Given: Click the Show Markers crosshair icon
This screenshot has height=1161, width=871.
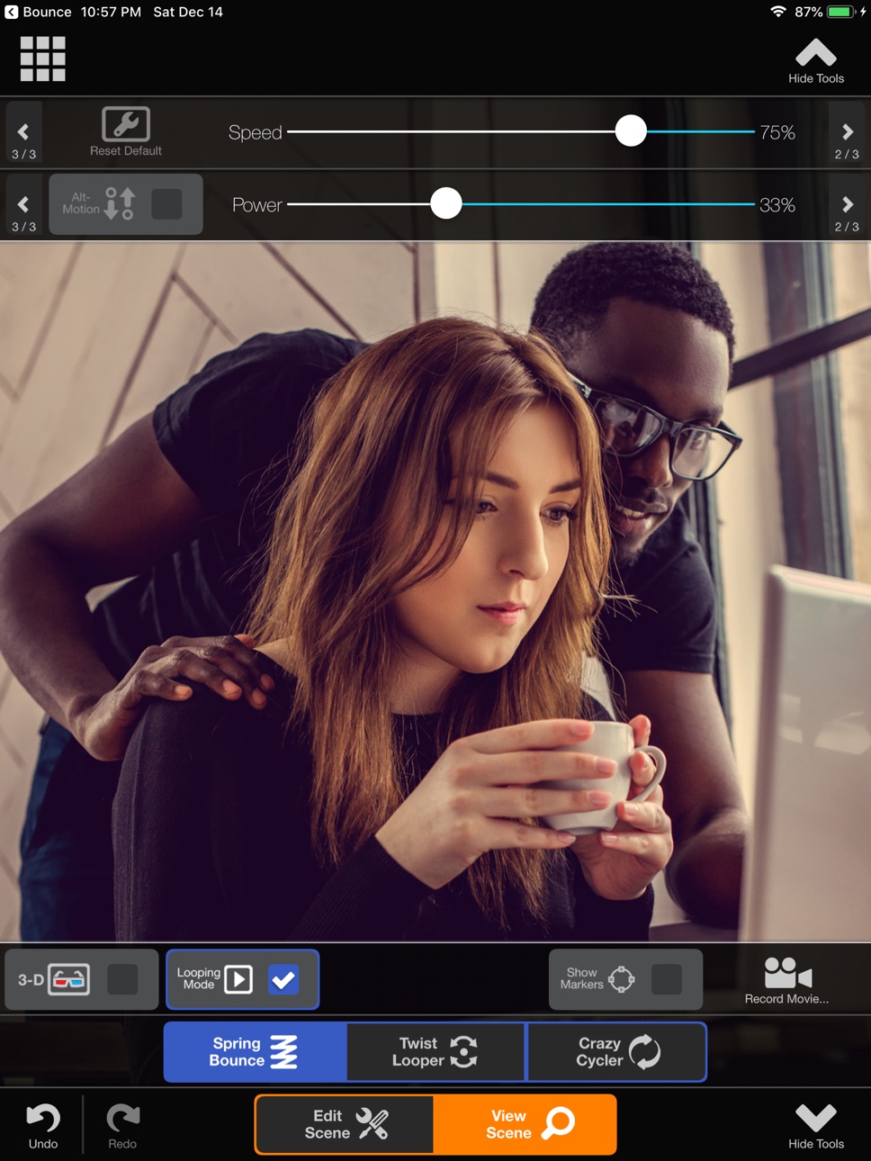Looking at the screenshot, I should pos(622,979).
